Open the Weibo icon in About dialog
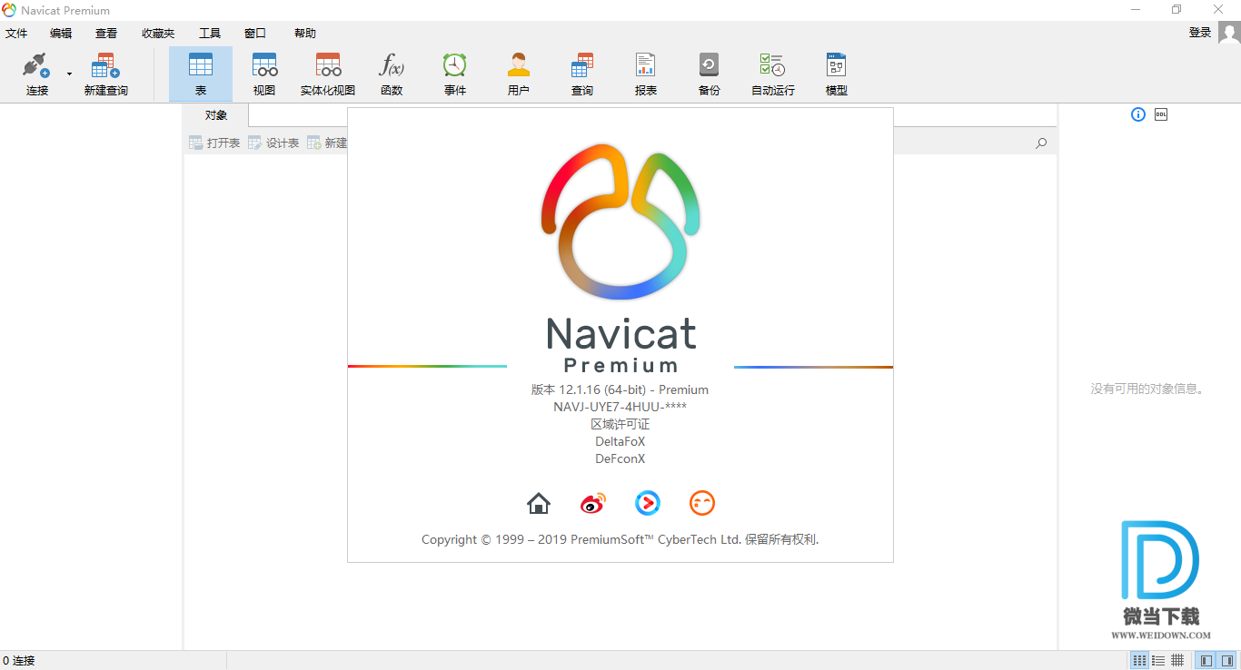The image size is (1241, 670). 593,503
